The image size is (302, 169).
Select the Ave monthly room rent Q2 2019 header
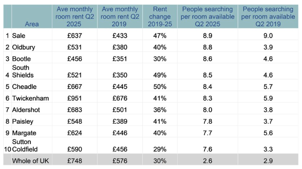pyautogui.click(x=120, y=17)
